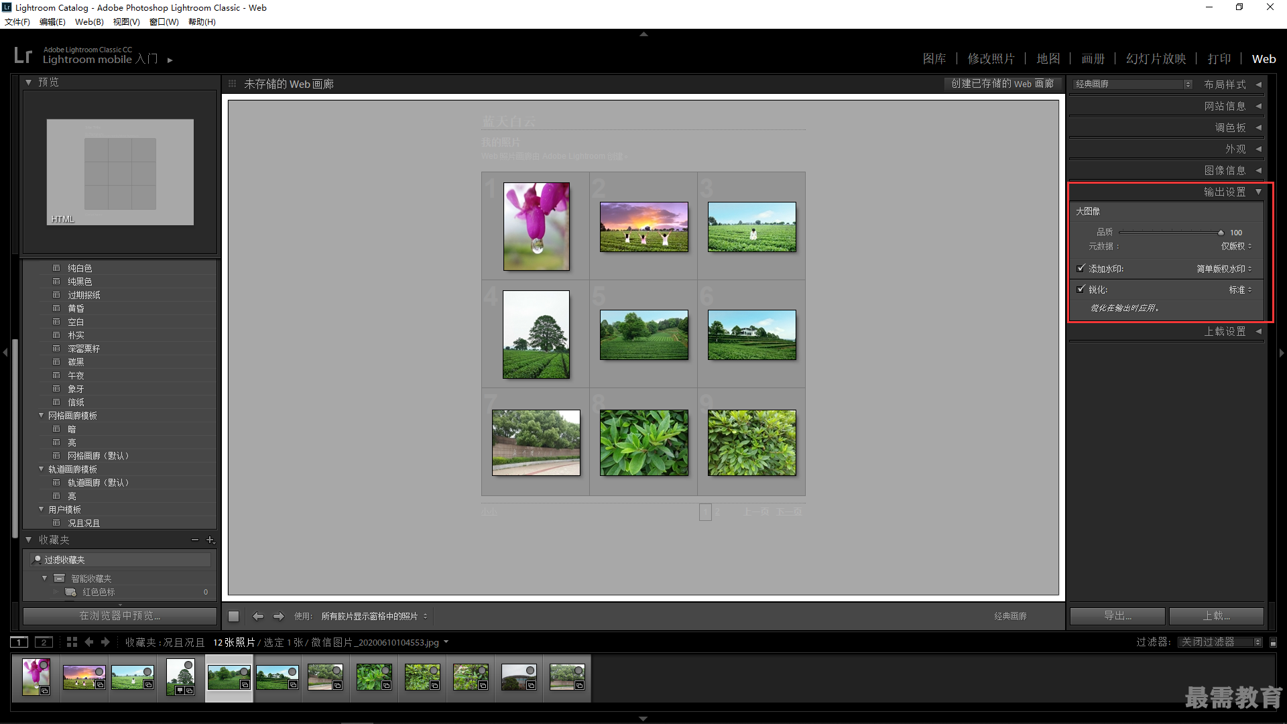Image resolution: width=1287 pixels, height=724 pixels.
Task: Toggle quick collection marker on flower thumbnail
Action: pyautogui.click(x=44, y=664)
